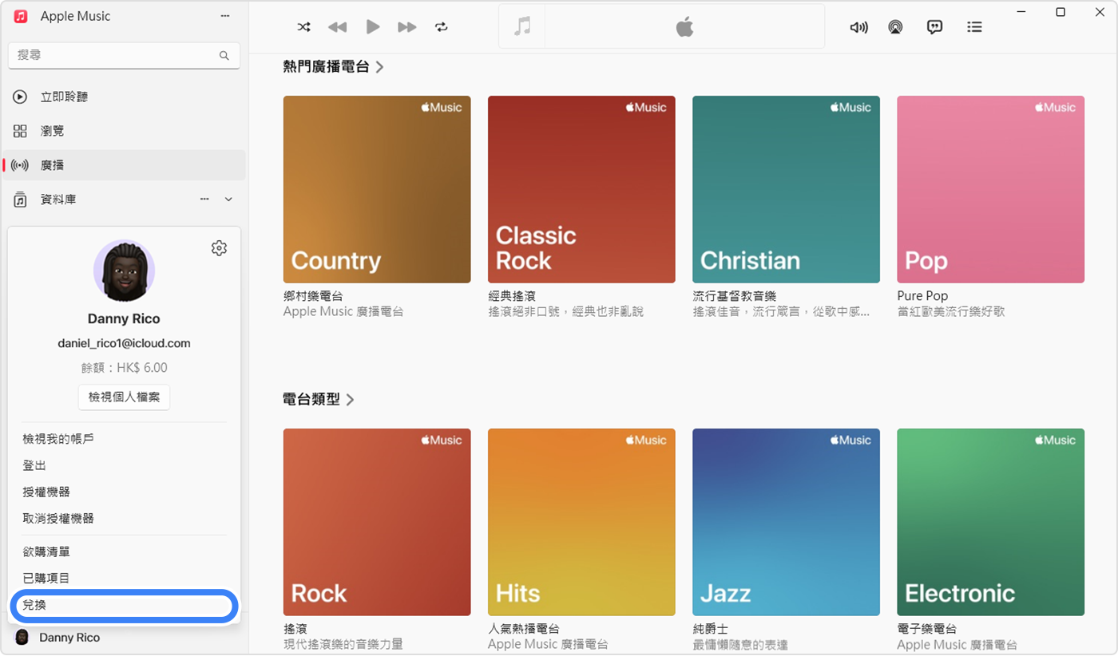The image size is (1118, 656).
Task: Open account settings gear icon
Action: [x=219, y=248]
